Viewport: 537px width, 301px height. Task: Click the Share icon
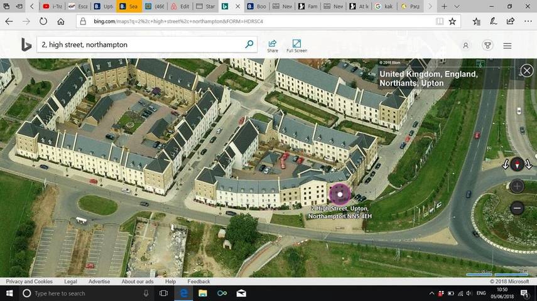coord(273,46)
